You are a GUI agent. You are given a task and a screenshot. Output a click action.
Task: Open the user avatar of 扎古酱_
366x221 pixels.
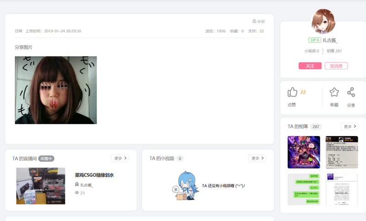(323, 21)
